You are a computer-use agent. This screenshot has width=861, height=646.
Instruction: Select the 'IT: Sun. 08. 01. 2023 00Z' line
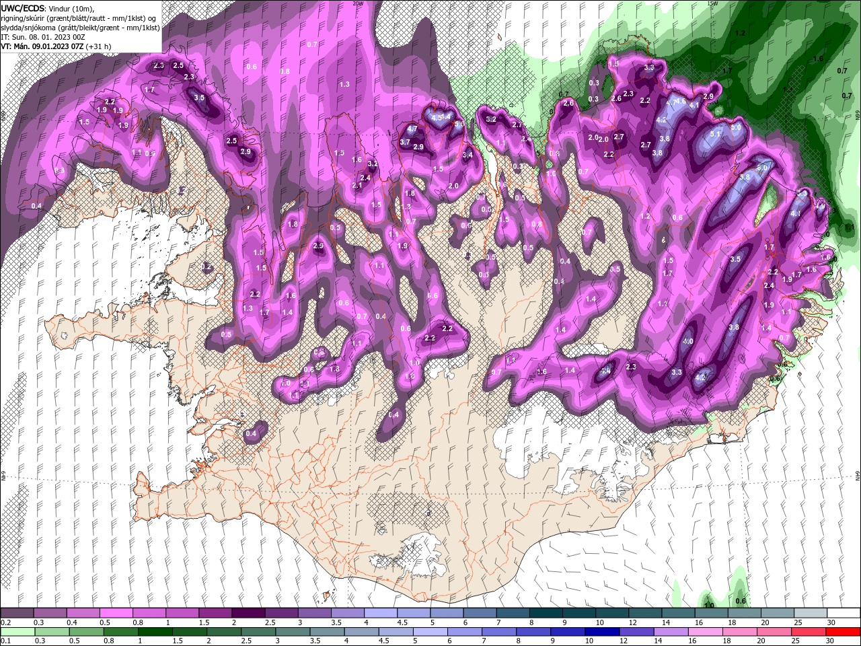tap(43, 37)
